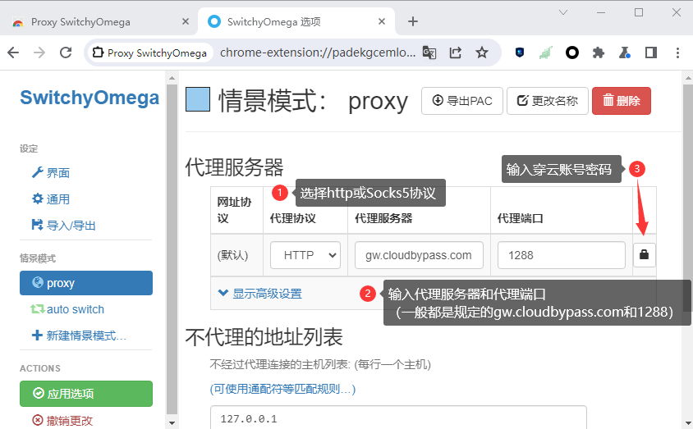Screen dimensions: 693x429
Task: Click the Proxy SwitchyOmega site info chip
Action: tap(149, 53)
